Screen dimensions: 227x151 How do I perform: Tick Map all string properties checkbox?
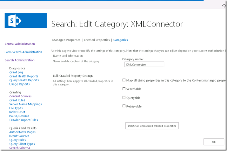point(124,80)
